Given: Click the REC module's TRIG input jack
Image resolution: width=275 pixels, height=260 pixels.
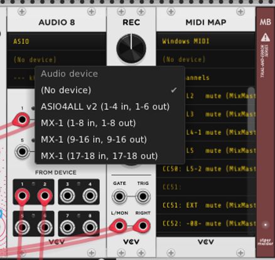Looking at the screenshot, I should 143,197.
